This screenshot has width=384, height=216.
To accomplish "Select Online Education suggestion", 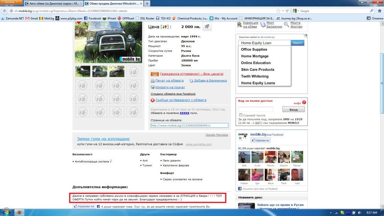I will pos(256,63).
